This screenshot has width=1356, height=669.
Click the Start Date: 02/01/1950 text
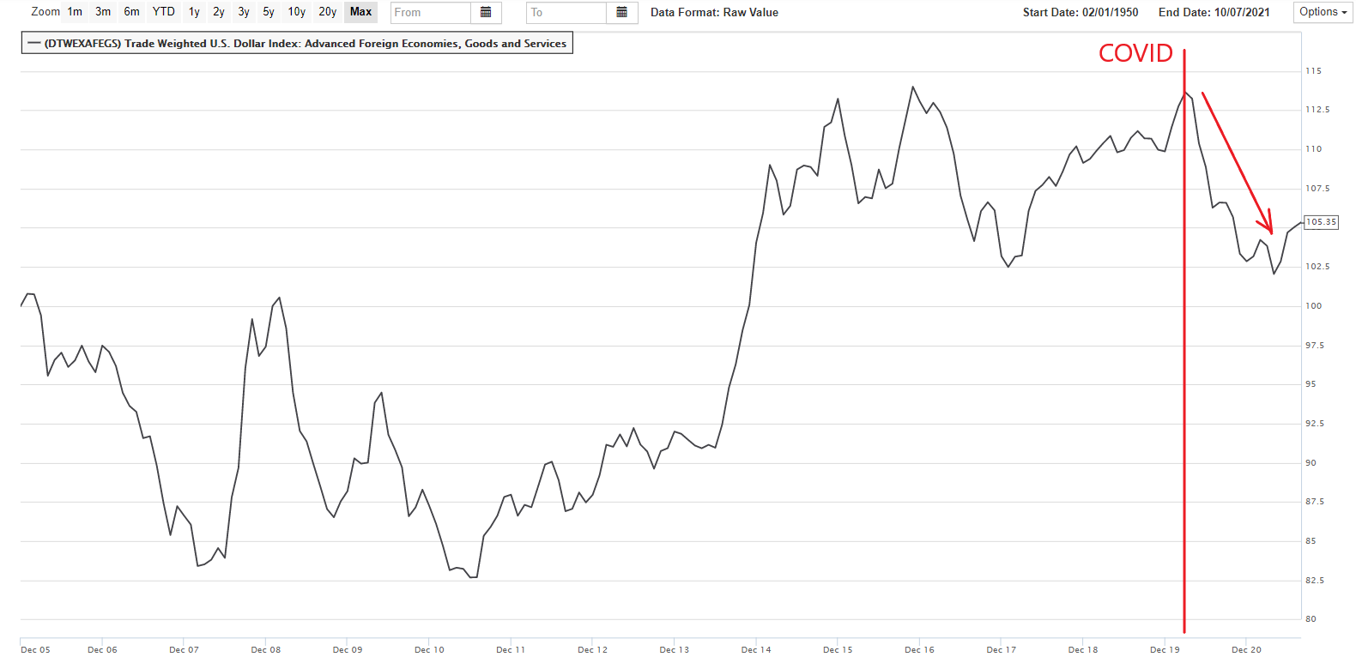click(1081, 13)
